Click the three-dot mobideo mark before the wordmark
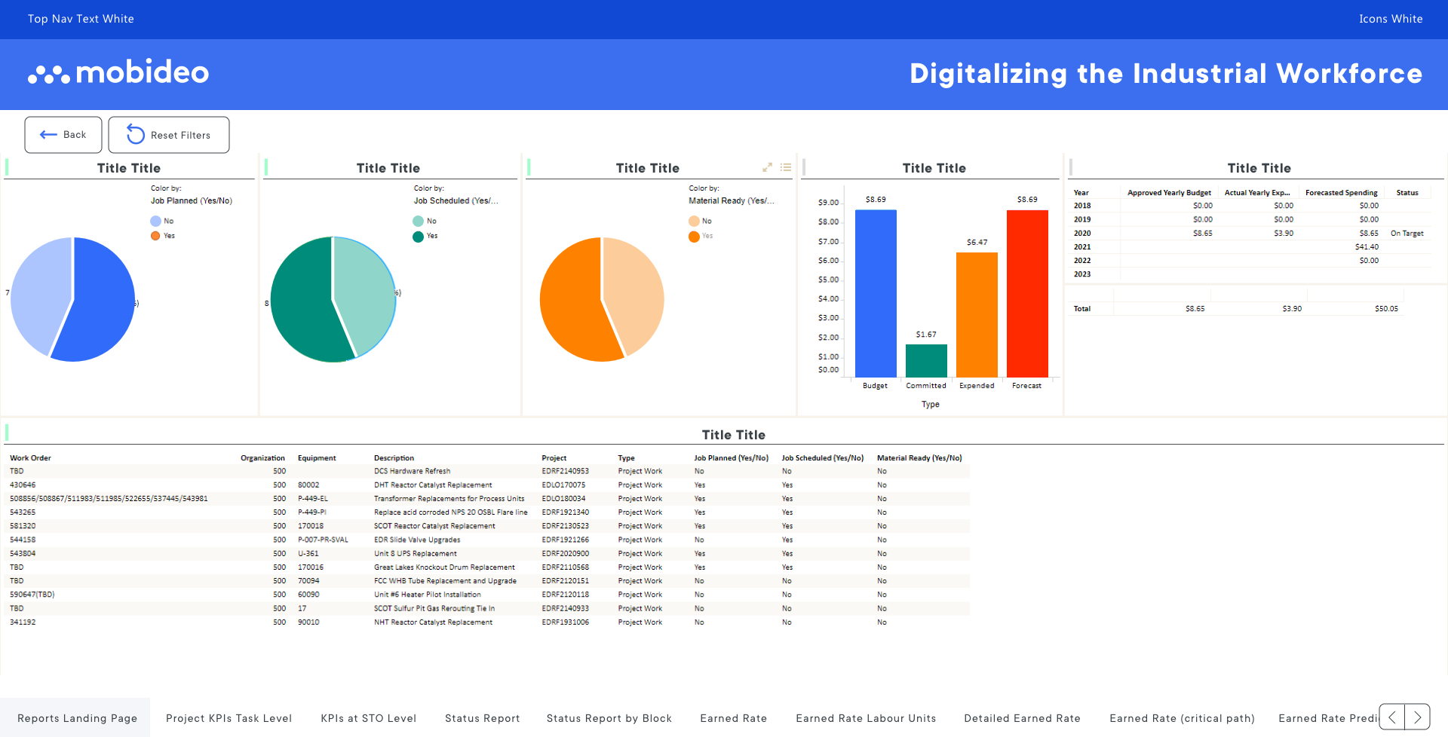 point(45,73)
